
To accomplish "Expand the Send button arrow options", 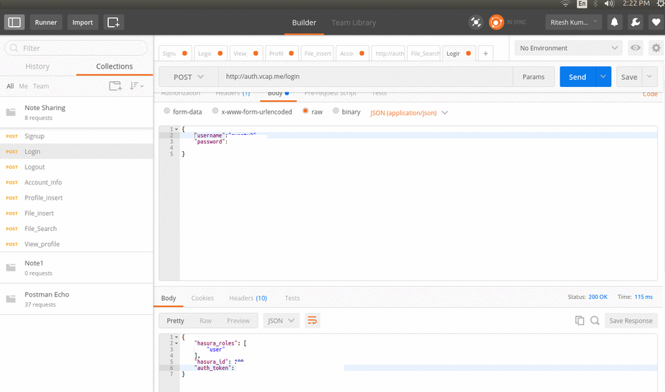I will coord(603,77).
